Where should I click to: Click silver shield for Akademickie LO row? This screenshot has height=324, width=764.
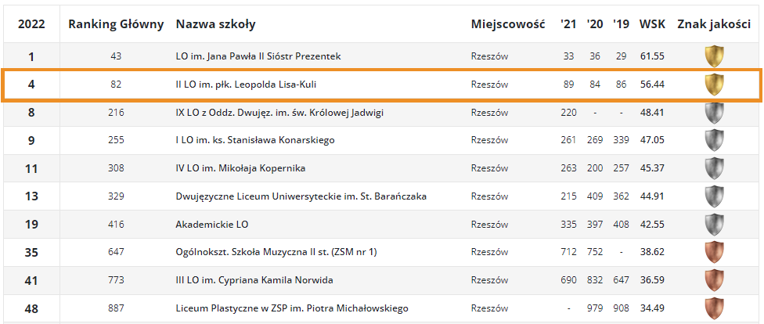tap(715, 225)
